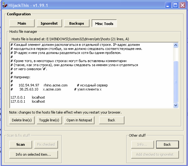Maximize the HijackThis window
This screenshot has width=188, height=166.
click(175, 5)
